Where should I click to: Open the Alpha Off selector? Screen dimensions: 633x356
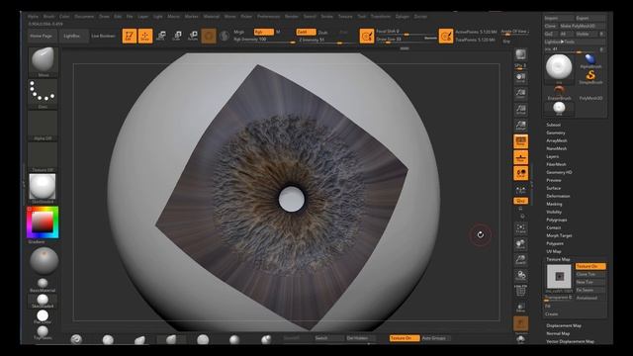pos(43,126)
